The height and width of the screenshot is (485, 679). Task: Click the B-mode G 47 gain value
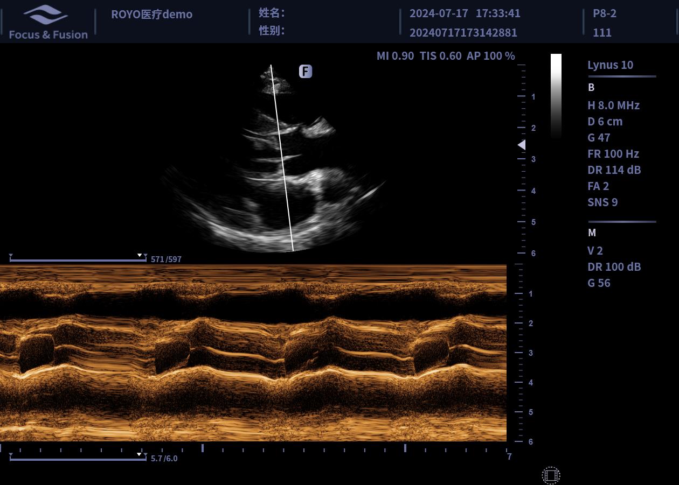[x=599, y=138]
